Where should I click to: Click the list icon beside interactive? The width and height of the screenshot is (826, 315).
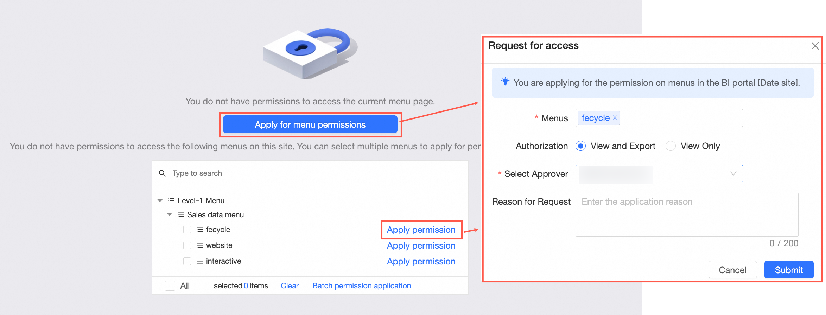pos(199,261)
